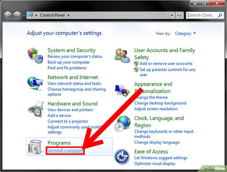Expand the address bar history dropdown arrow
The height and width of the screenshot is (172, 227).
coord(172,15)
